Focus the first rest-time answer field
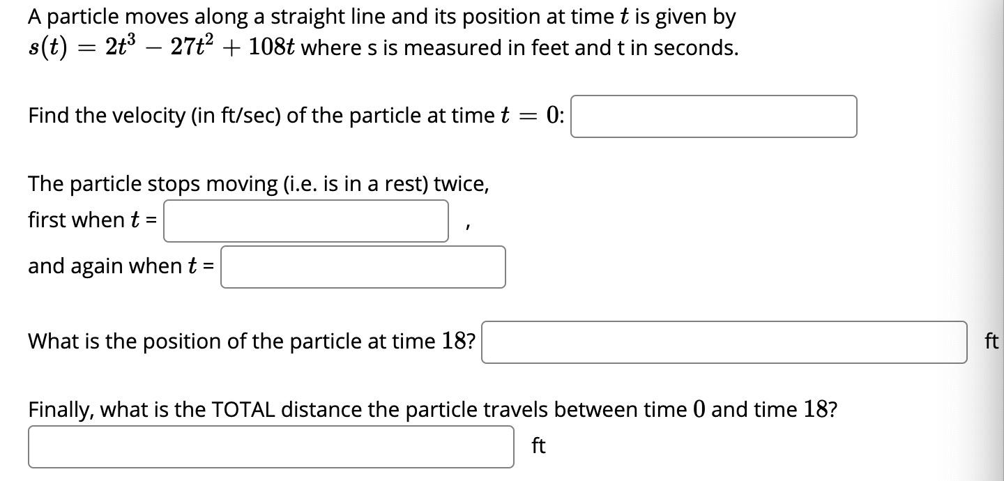This screenshot has height=481, width=1004. 305,220
